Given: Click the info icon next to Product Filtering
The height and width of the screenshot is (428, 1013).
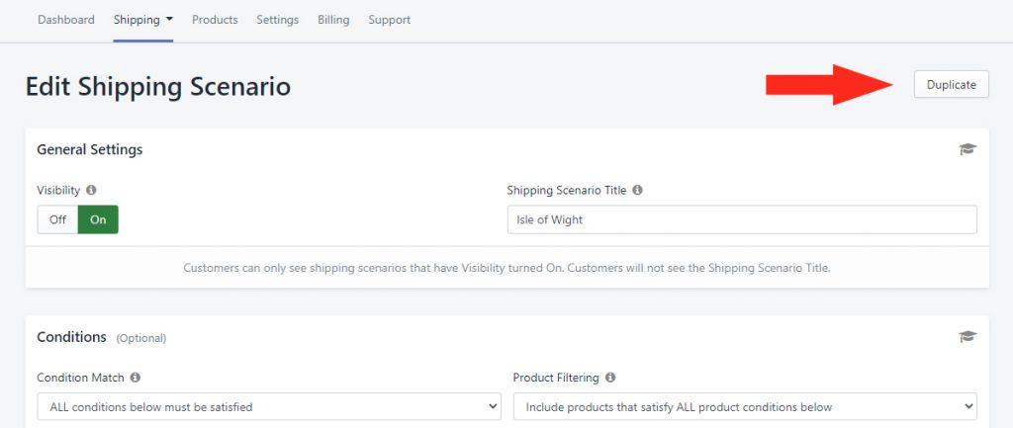Looking at the screenshot, I should click(610, 378).
